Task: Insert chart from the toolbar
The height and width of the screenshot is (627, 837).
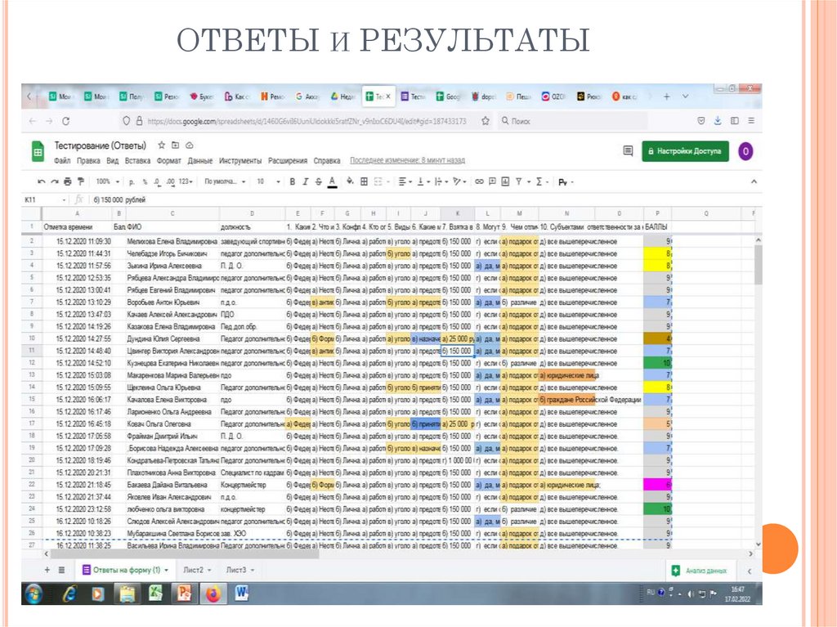Action: click(x=505, y=181)
